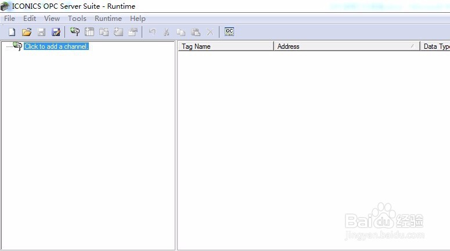Click the grayed Save floppy disk icon
The image size is (450, 251).
(x=41, y=32)
